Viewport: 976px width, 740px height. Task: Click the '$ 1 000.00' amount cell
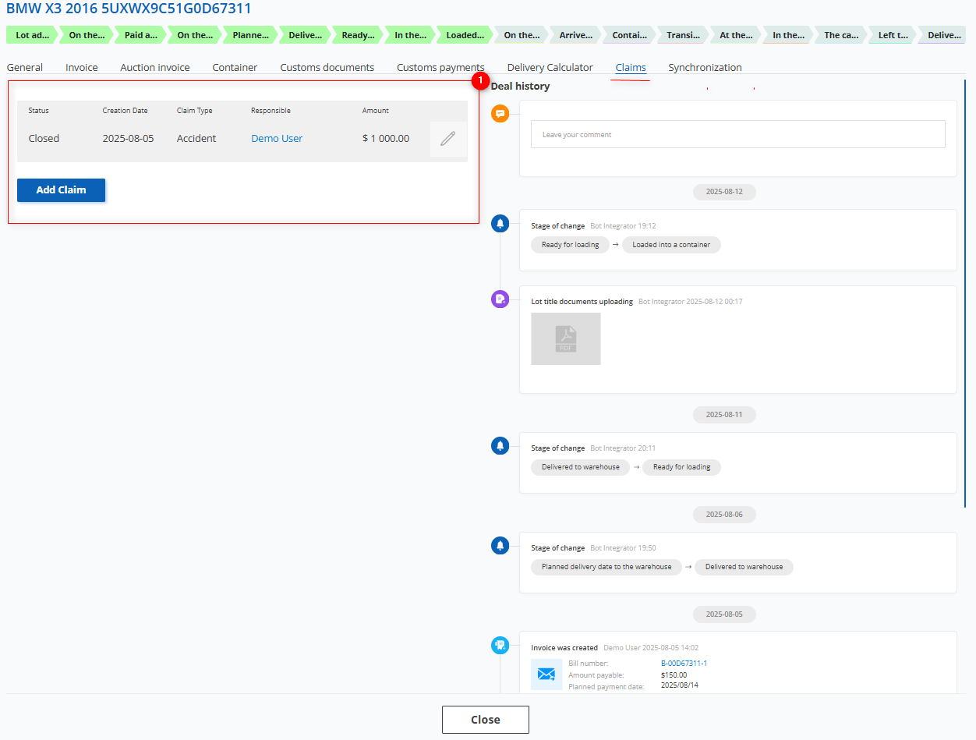(386, 139)
